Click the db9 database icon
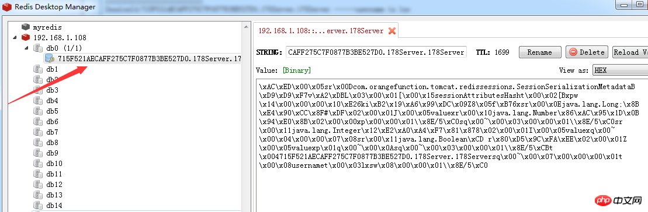648x212 pixels. point(38,153)
